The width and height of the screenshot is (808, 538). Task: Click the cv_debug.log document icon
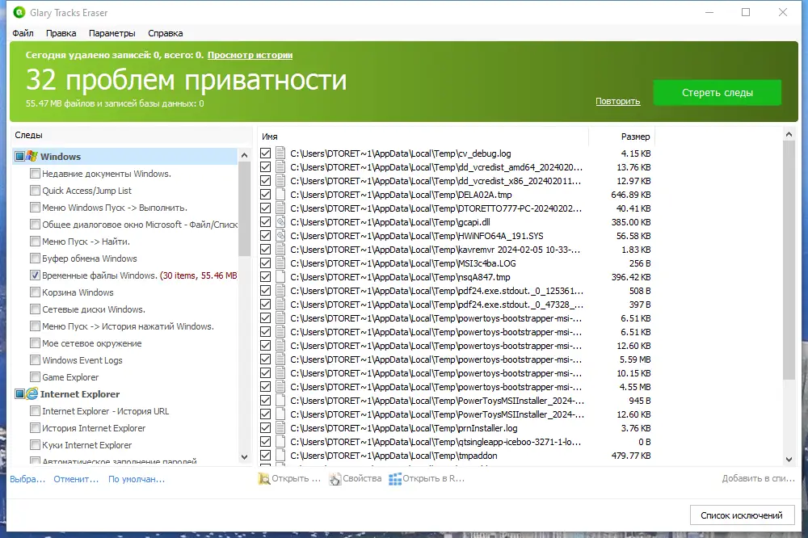tap(280, 153)
